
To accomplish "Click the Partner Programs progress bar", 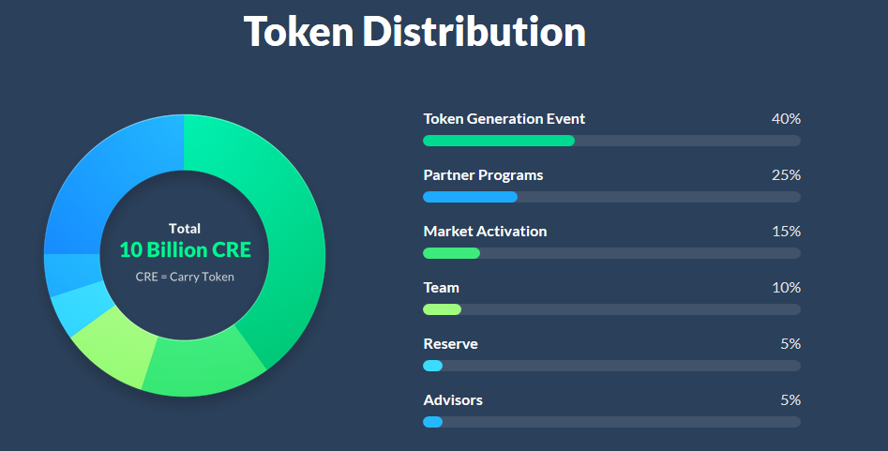I will [x=611, y=197].
